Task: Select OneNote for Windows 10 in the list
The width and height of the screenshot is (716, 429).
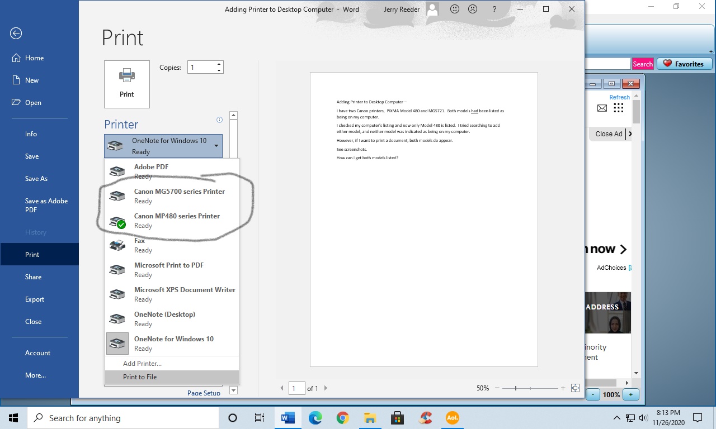Action: pos(172,344)
